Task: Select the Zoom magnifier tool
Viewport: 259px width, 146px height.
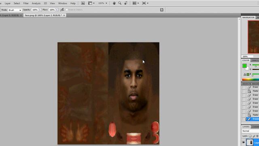Action: point(120,3)
